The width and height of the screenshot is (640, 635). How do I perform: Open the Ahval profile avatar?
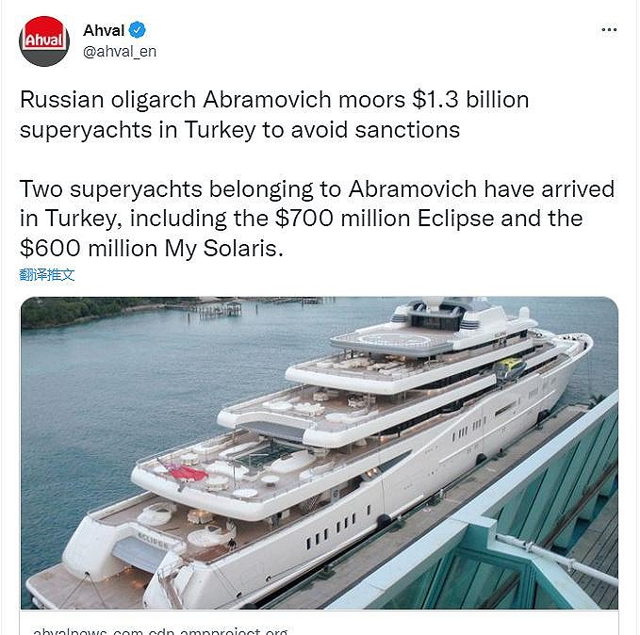44,41
